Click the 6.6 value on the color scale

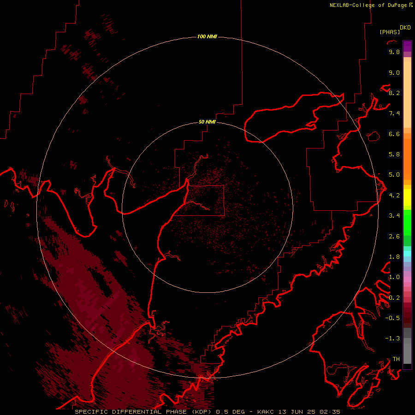click(x=394, y=134)
